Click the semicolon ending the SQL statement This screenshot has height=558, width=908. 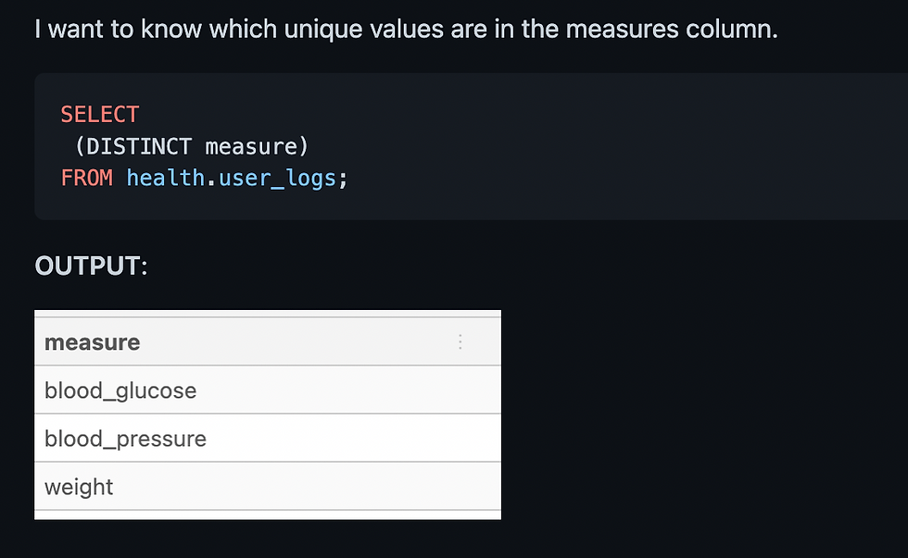point(343,180)
